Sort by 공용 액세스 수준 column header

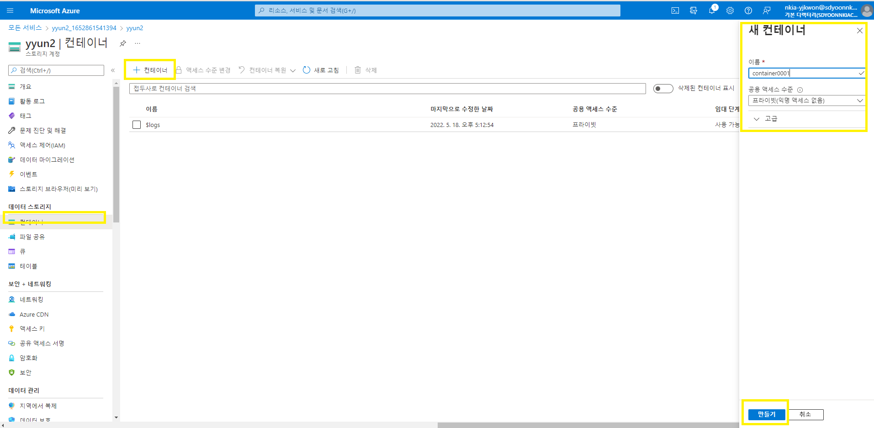tap(595, 109)
